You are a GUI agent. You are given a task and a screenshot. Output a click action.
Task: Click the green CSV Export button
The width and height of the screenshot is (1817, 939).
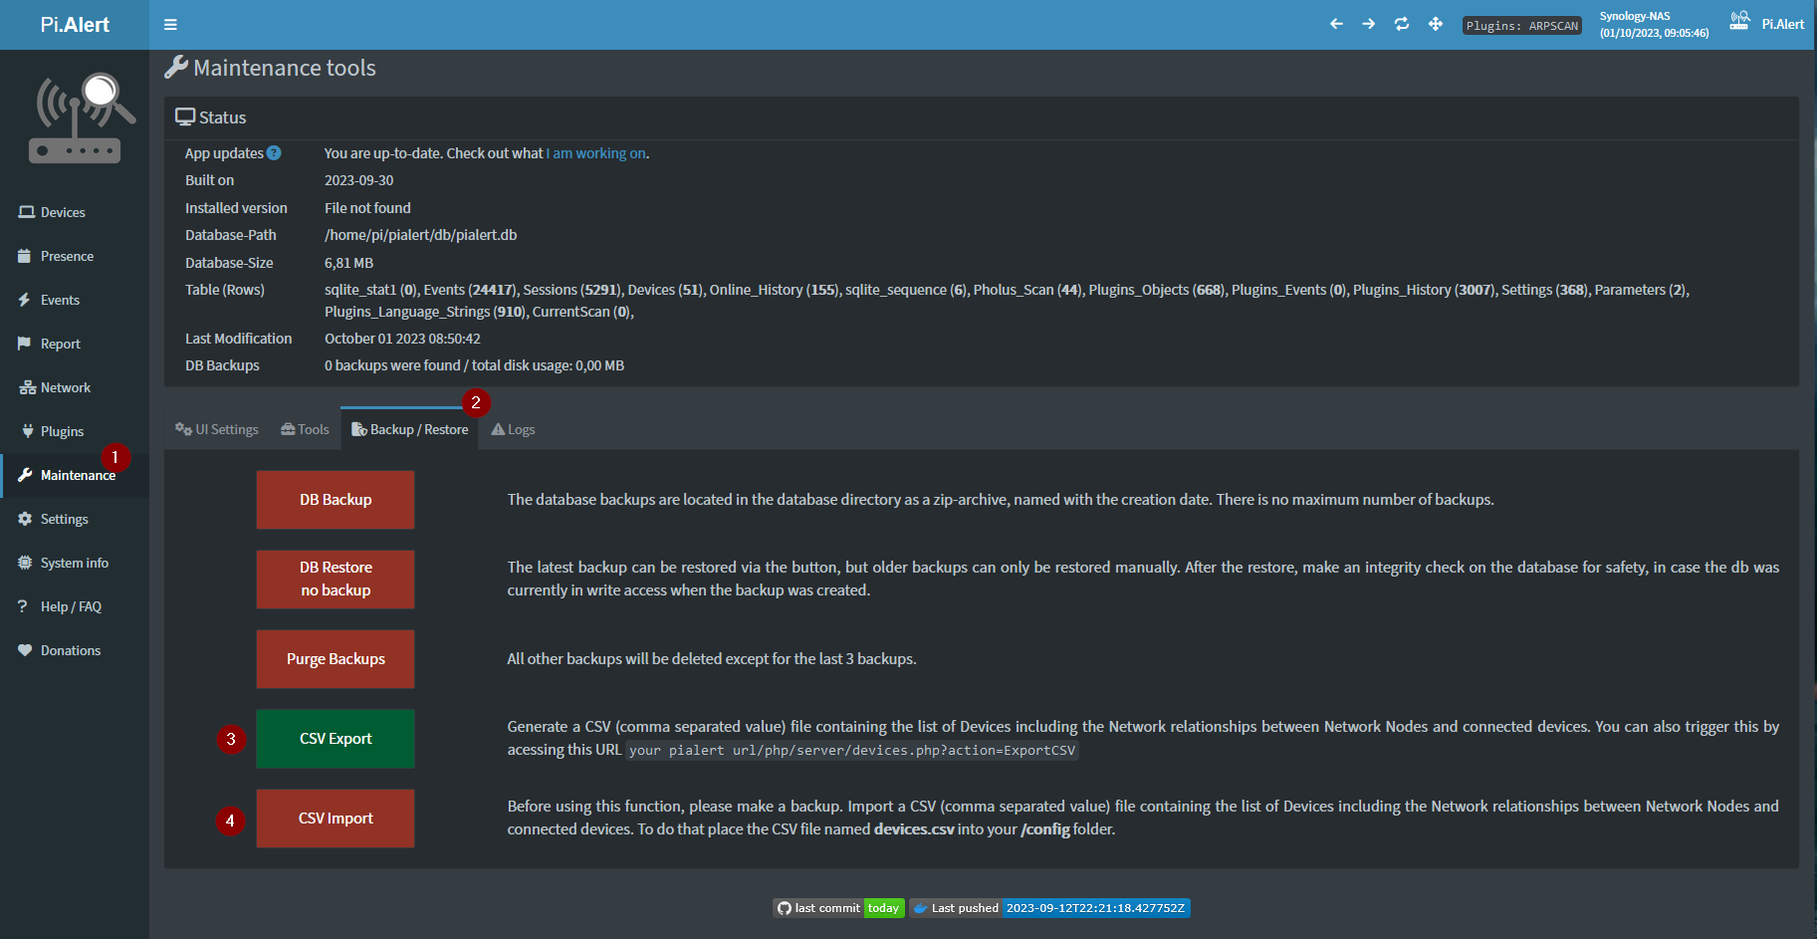336,739
